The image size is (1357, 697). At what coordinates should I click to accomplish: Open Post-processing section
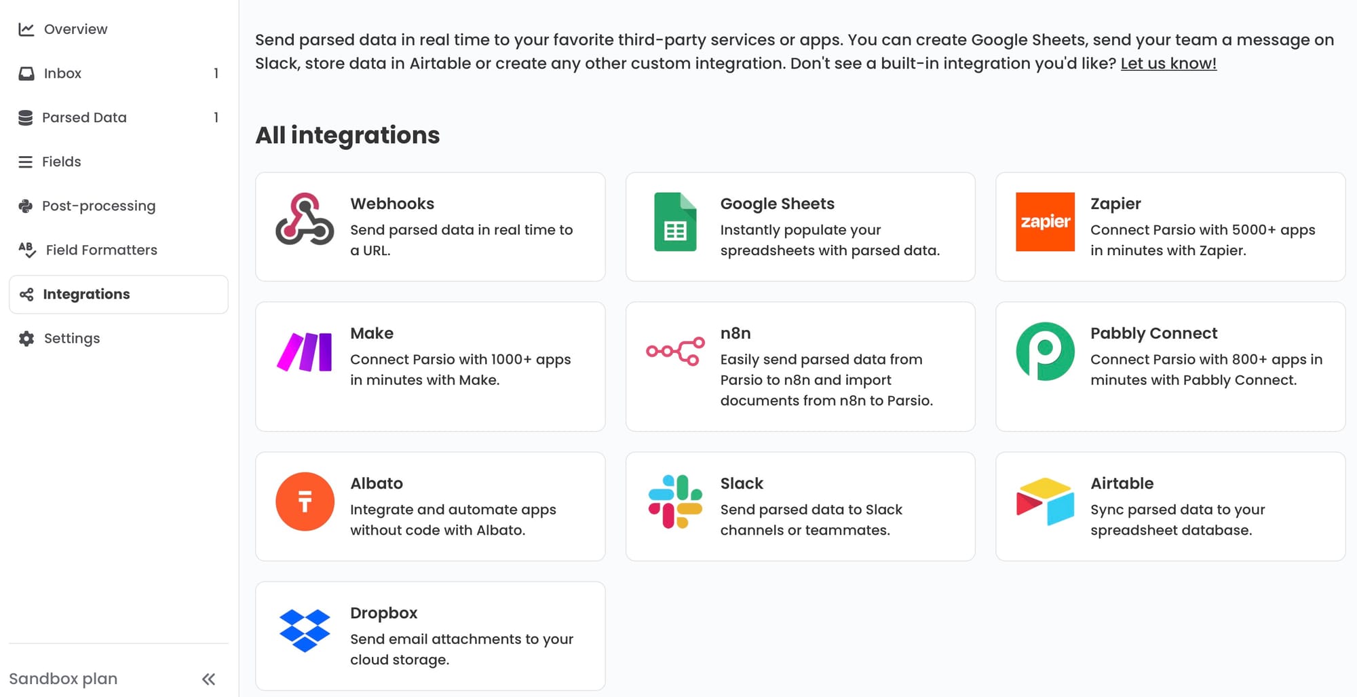point(98,206)
